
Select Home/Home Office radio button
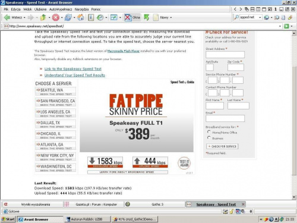tap(208, 132)
